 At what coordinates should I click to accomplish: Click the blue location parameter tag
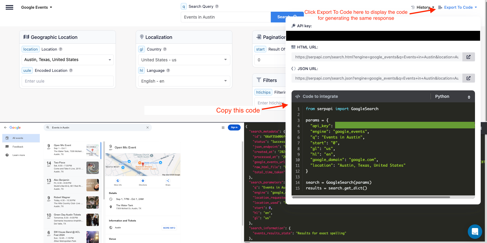point(31,49)
